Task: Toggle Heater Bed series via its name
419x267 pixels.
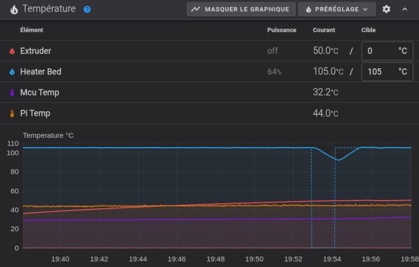Action: click(41, 72)
